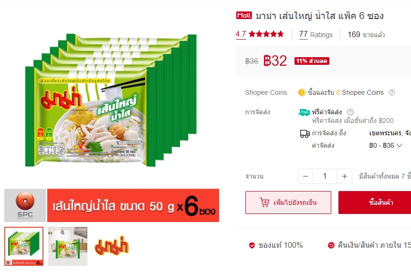Click the green Free shipping truck icon
Image resolution: width=411 pixels, height=273 pixels.
pos(304,112)
